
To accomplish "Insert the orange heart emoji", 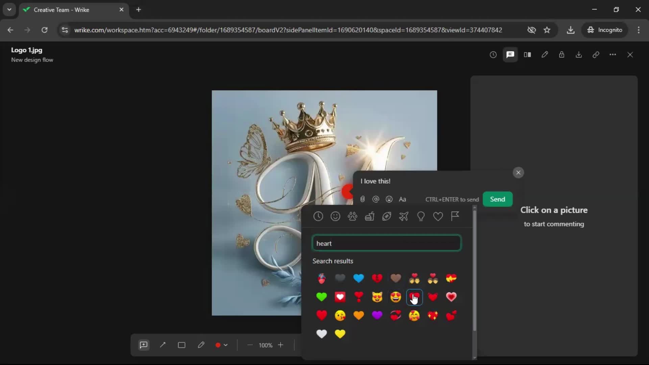I will coord(359,316).
